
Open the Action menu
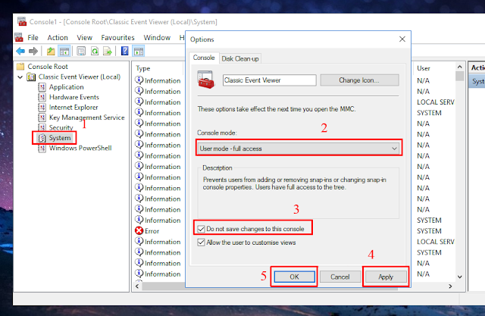point(58,38)
